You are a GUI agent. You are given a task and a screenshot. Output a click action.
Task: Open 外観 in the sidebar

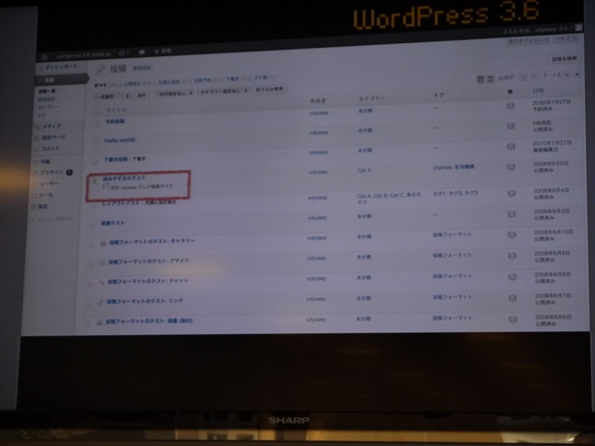click(45, 161)
